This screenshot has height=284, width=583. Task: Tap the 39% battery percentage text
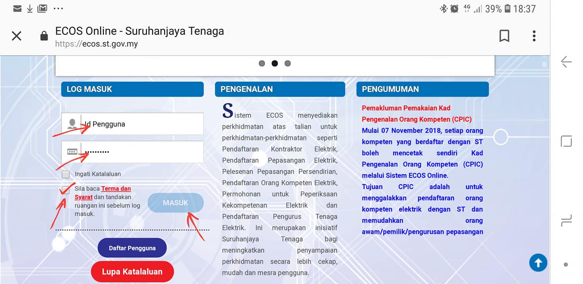pyautogui.click(x=493, y=9)
